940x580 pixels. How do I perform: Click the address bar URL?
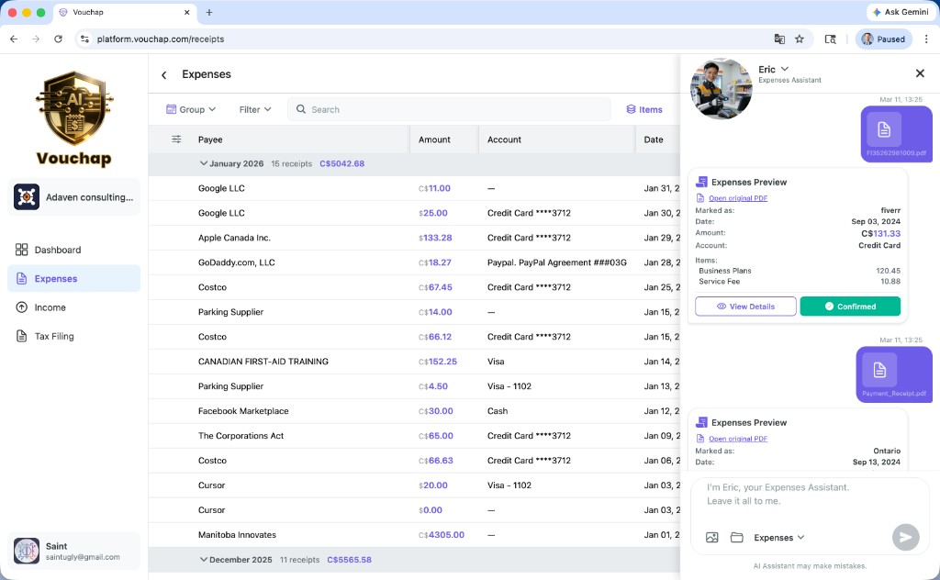coord(161,39)
